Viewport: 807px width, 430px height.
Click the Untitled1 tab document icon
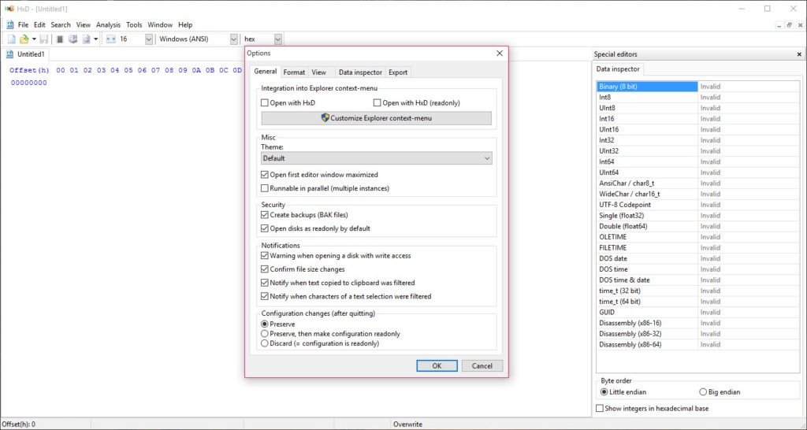(9, 54)
